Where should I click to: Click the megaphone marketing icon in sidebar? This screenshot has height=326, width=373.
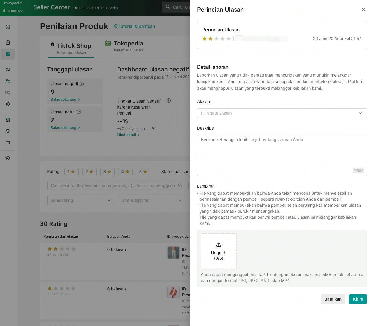pos(8,69)
